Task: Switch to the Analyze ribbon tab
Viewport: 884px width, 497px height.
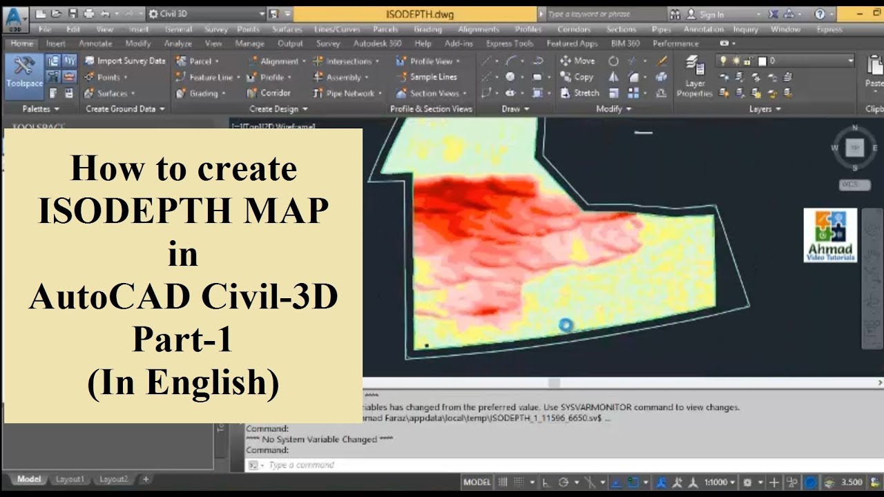Action: 177,43
